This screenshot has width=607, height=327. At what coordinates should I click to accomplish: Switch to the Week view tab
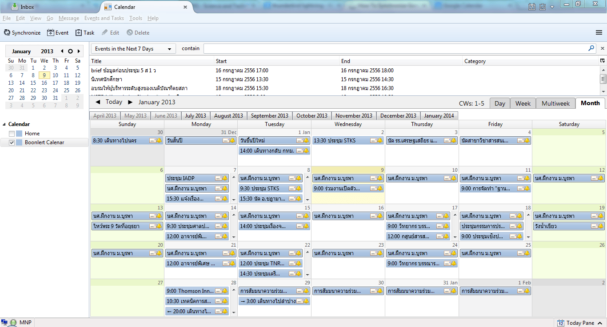tap(523, 103)
